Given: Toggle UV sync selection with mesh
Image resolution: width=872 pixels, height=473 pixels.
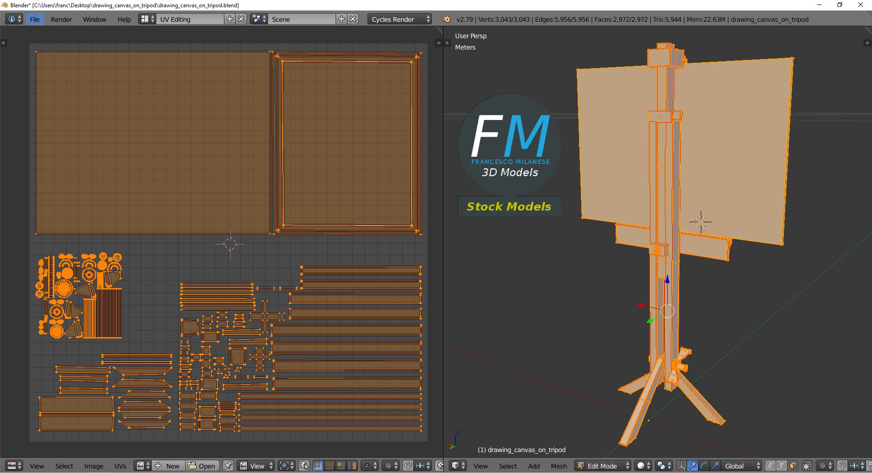Looking at the screenshot, I should 304,466.
